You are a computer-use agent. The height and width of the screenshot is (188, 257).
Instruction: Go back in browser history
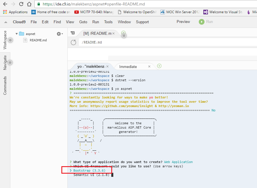tap(5, 4)
